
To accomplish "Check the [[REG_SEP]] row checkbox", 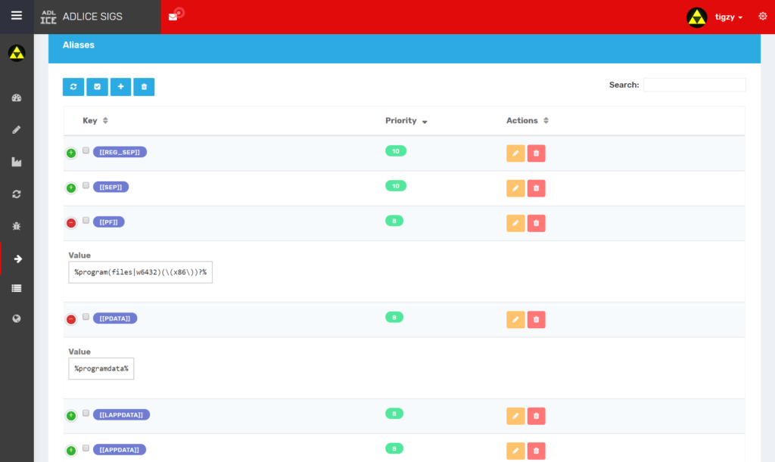I will (86, 150).
